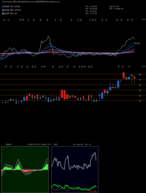The image size is (146, 193).
Task: Click the last red candle on the right
Action: [134, 77]
